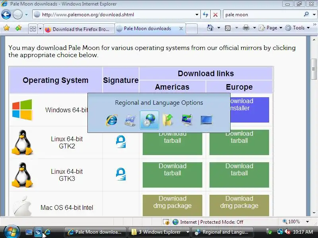Open the recent pages dropdown arrow
Image resolution: width=318 pixels, height=238 pixels.
tap(26, 15)
